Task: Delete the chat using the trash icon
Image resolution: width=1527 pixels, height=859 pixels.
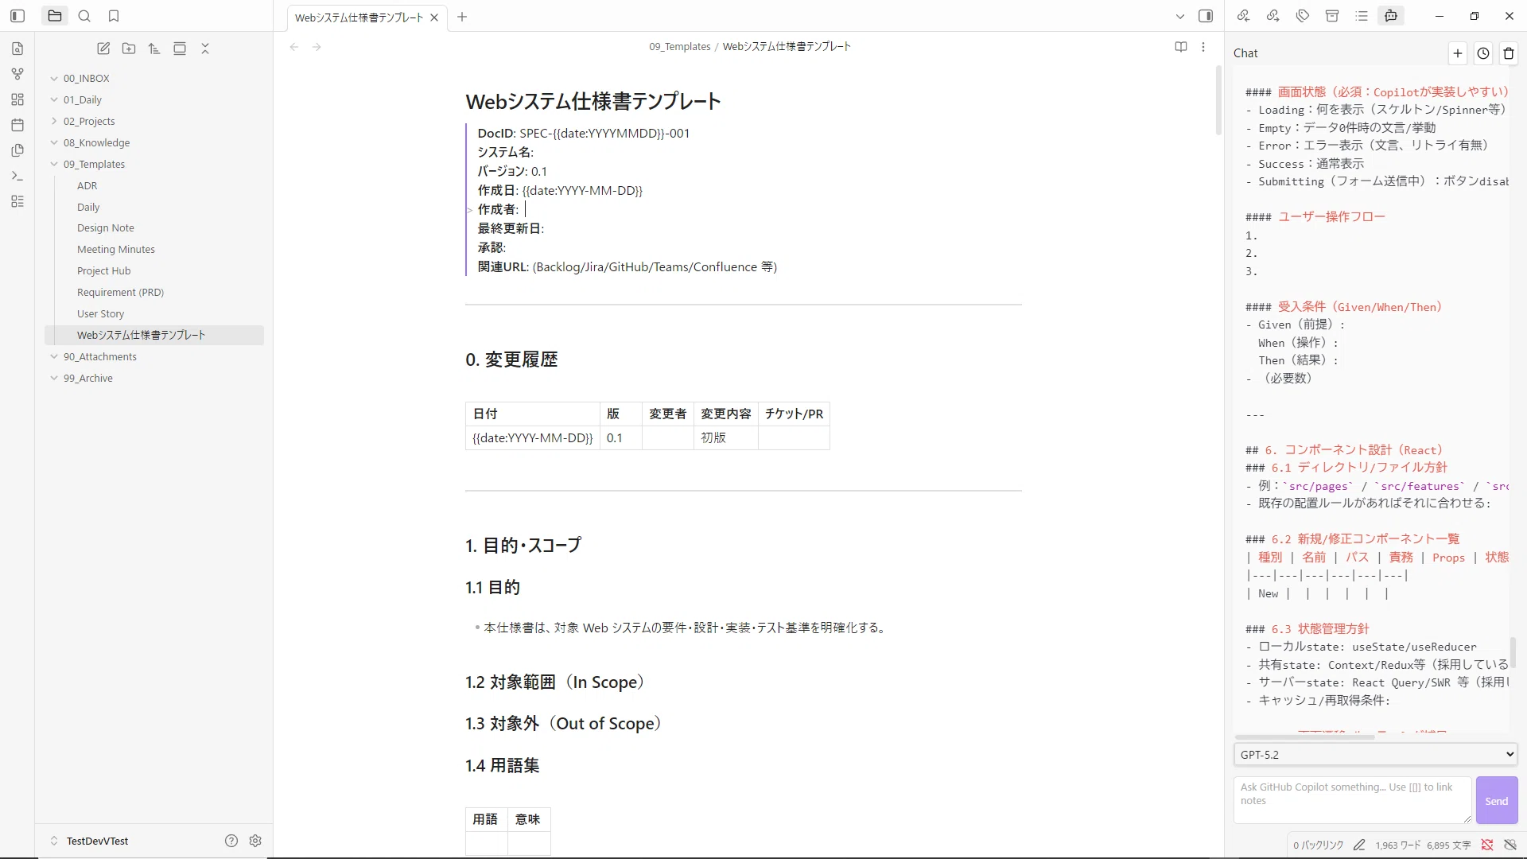Action: coord(1509,53)
